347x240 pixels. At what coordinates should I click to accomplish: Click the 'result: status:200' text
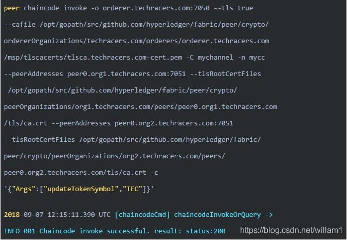pos(190,231)
